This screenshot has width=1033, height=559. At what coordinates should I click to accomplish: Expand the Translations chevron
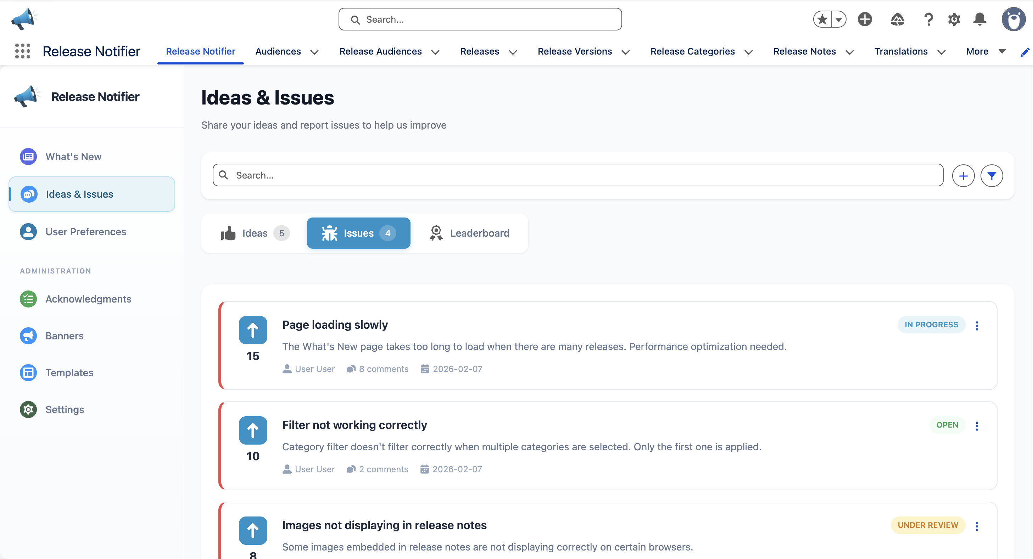(x=941, y=52)
